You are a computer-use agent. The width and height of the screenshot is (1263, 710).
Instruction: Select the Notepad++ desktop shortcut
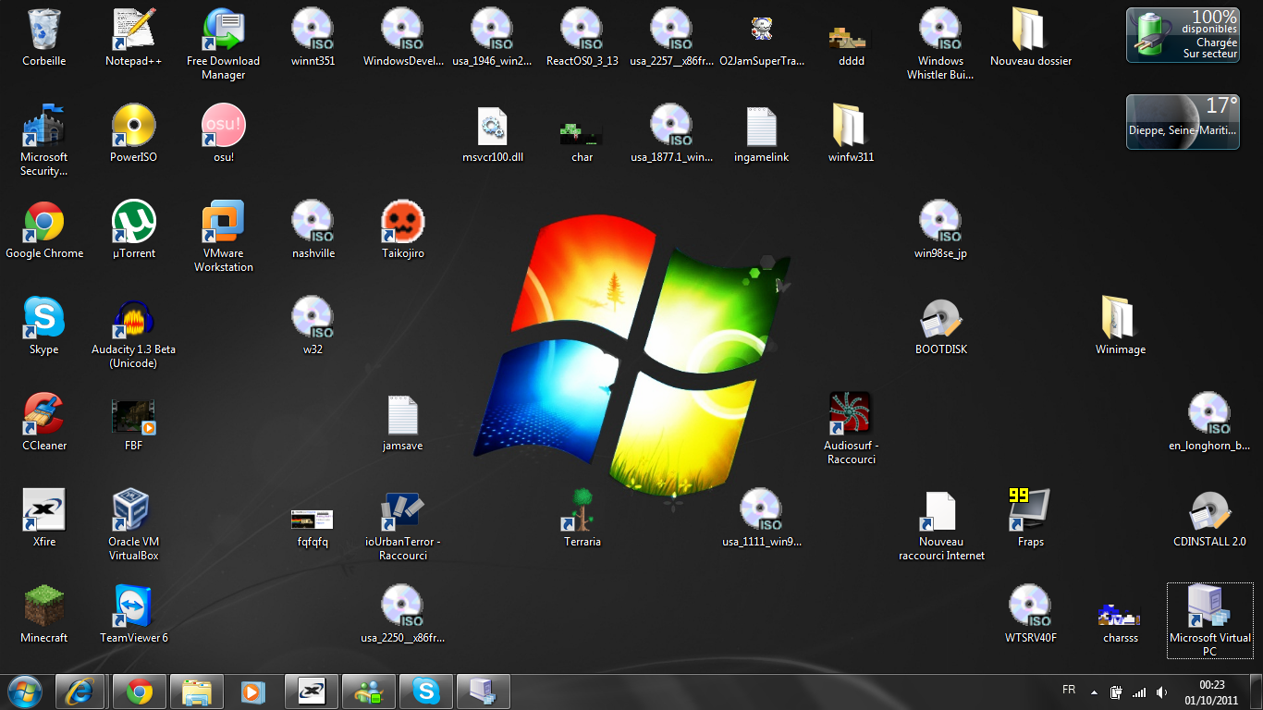click(x=133, y=31)
